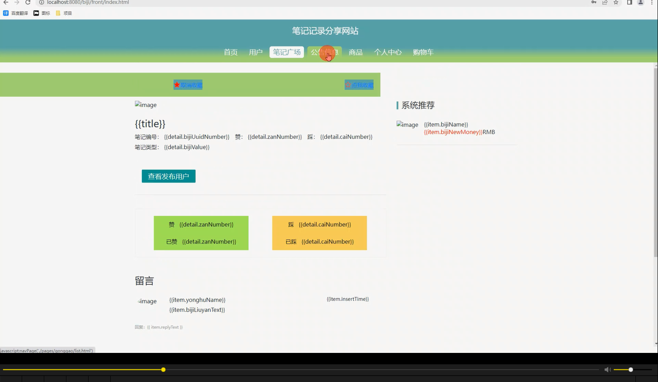Open the 项目 bookmarks folder
658x382 pixels.
64,13
